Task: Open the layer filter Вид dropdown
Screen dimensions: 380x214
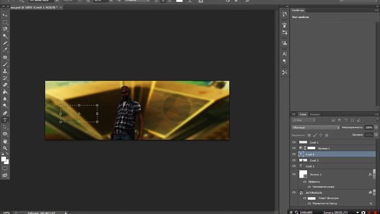Action: [303, 120]
